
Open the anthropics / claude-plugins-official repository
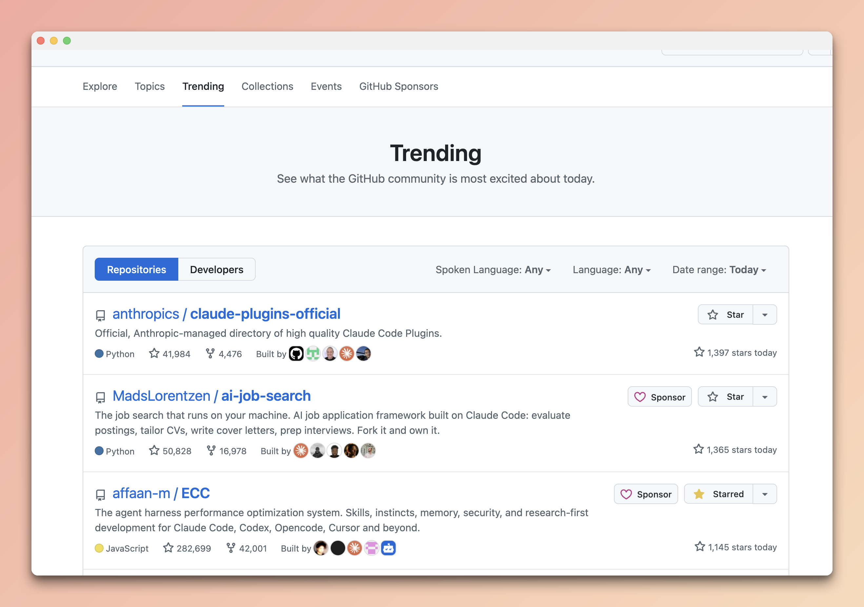(226, 314)
